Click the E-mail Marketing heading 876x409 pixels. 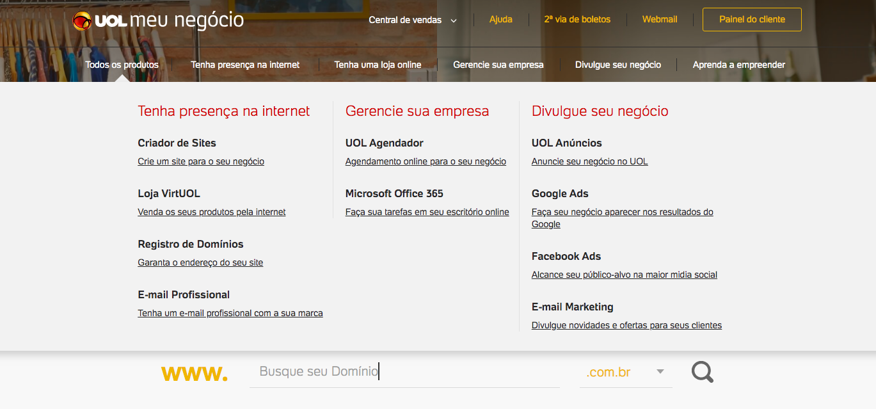(x=573, y=307)
